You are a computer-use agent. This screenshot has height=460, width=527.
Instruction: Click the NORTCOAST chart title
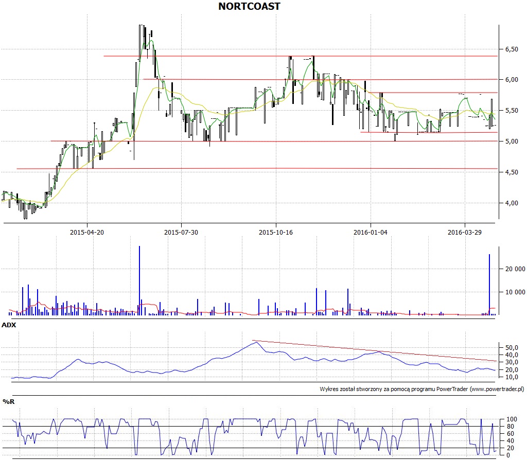pos(249,6)
